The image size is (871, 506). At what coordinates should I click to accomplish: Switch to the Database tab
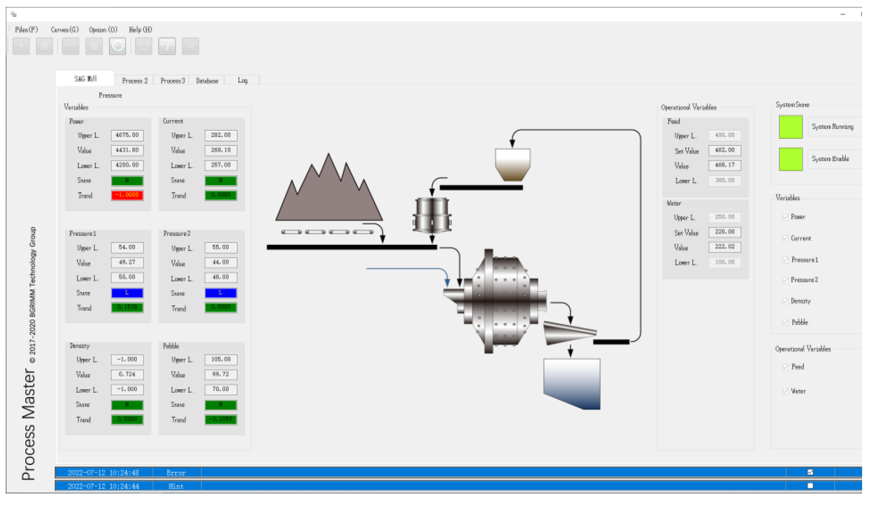(x=207, y=81)
